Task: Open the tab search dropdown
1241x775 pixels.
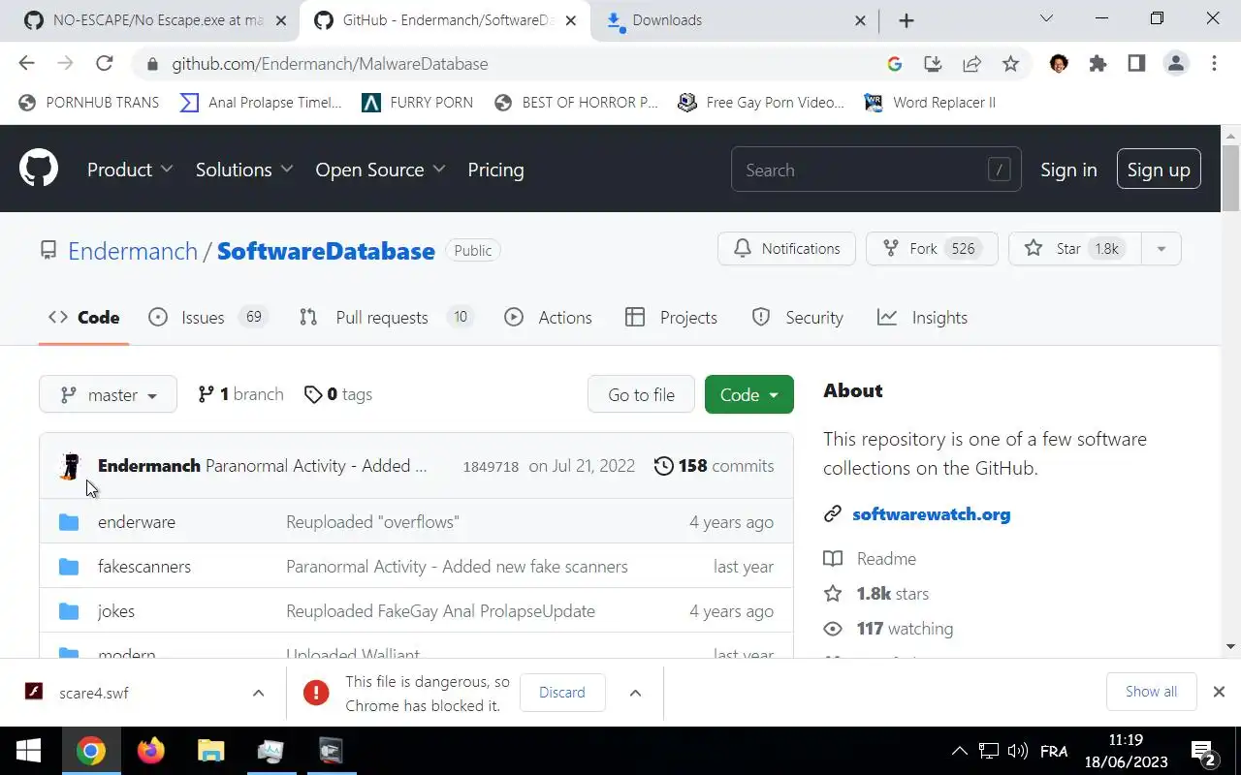Action: tap(1046, 18)
